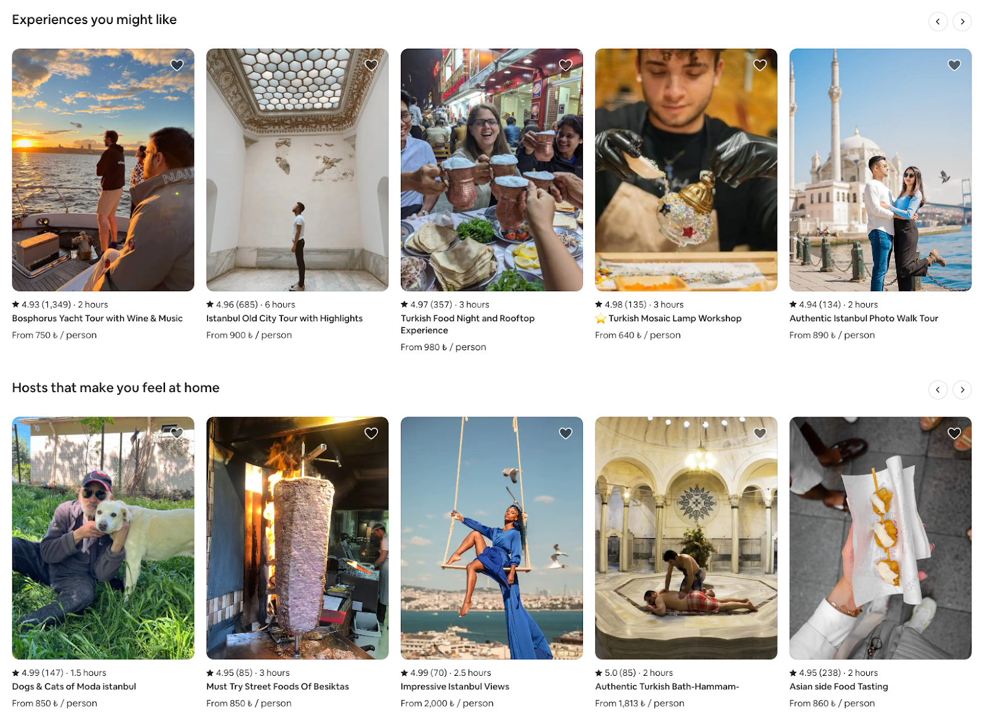This screenshot has height=722, width=985.
Task: Select the Experiences you might like heading
Action: point(95,19)
